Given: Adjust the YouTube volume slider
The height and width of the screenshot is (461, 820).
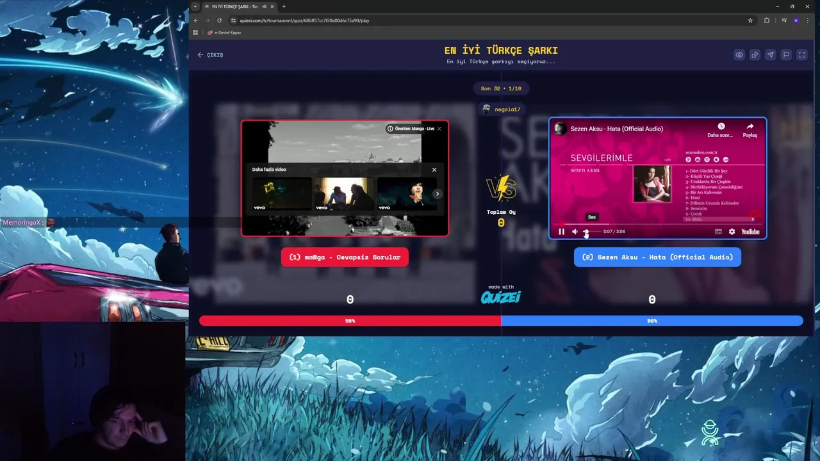Looking at the screenshot, I should pos(591,232).
